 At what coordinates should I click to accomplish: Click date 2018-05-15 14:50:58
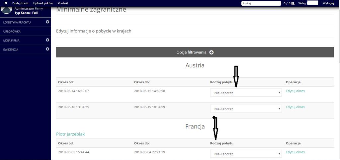150,91
